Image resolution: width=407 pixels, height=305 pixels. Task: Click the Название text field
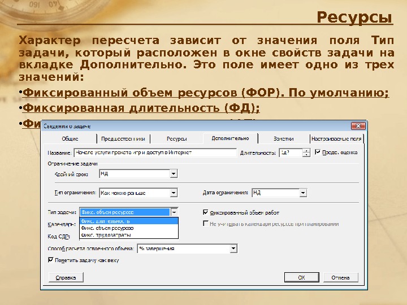(x=155, y=152)
